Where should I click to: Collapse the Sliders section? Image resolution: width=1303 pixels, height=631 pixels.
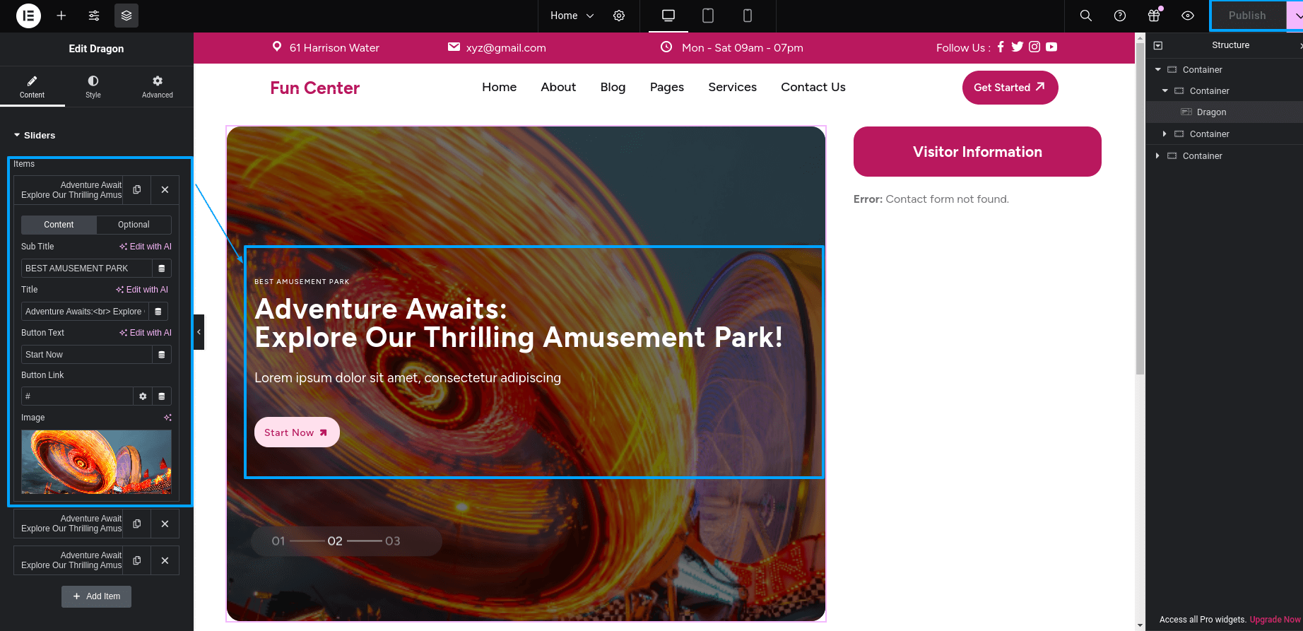[17, 135]
